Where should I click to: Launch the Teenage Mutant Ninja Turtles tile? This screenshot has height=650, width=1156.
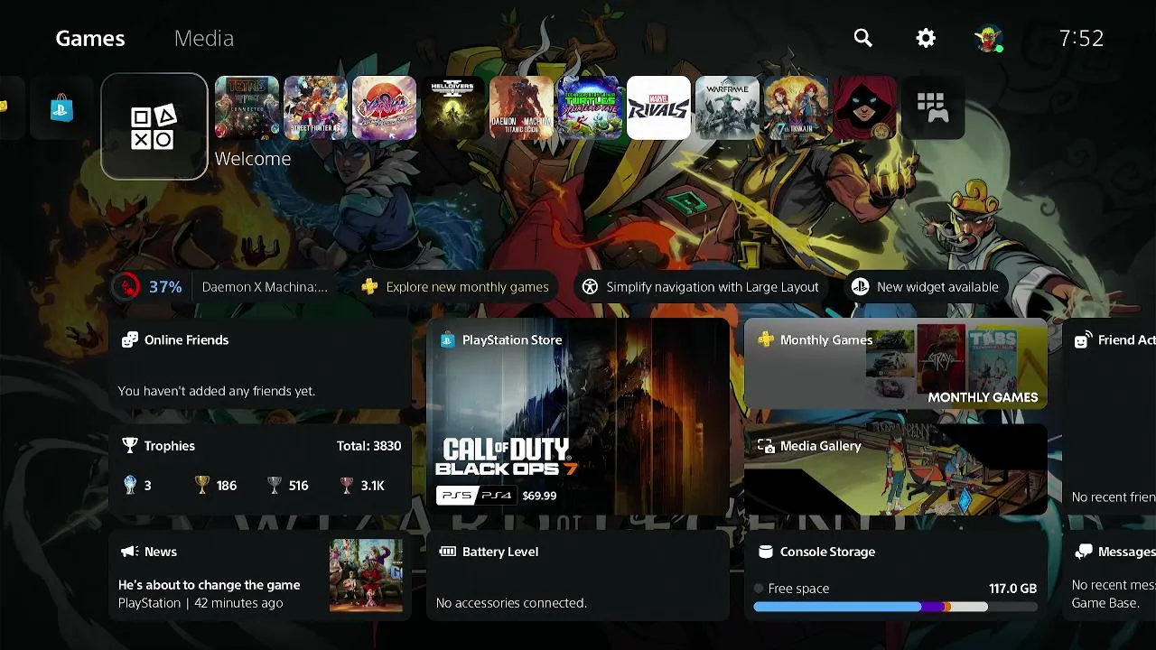click(x=590, y=108)
